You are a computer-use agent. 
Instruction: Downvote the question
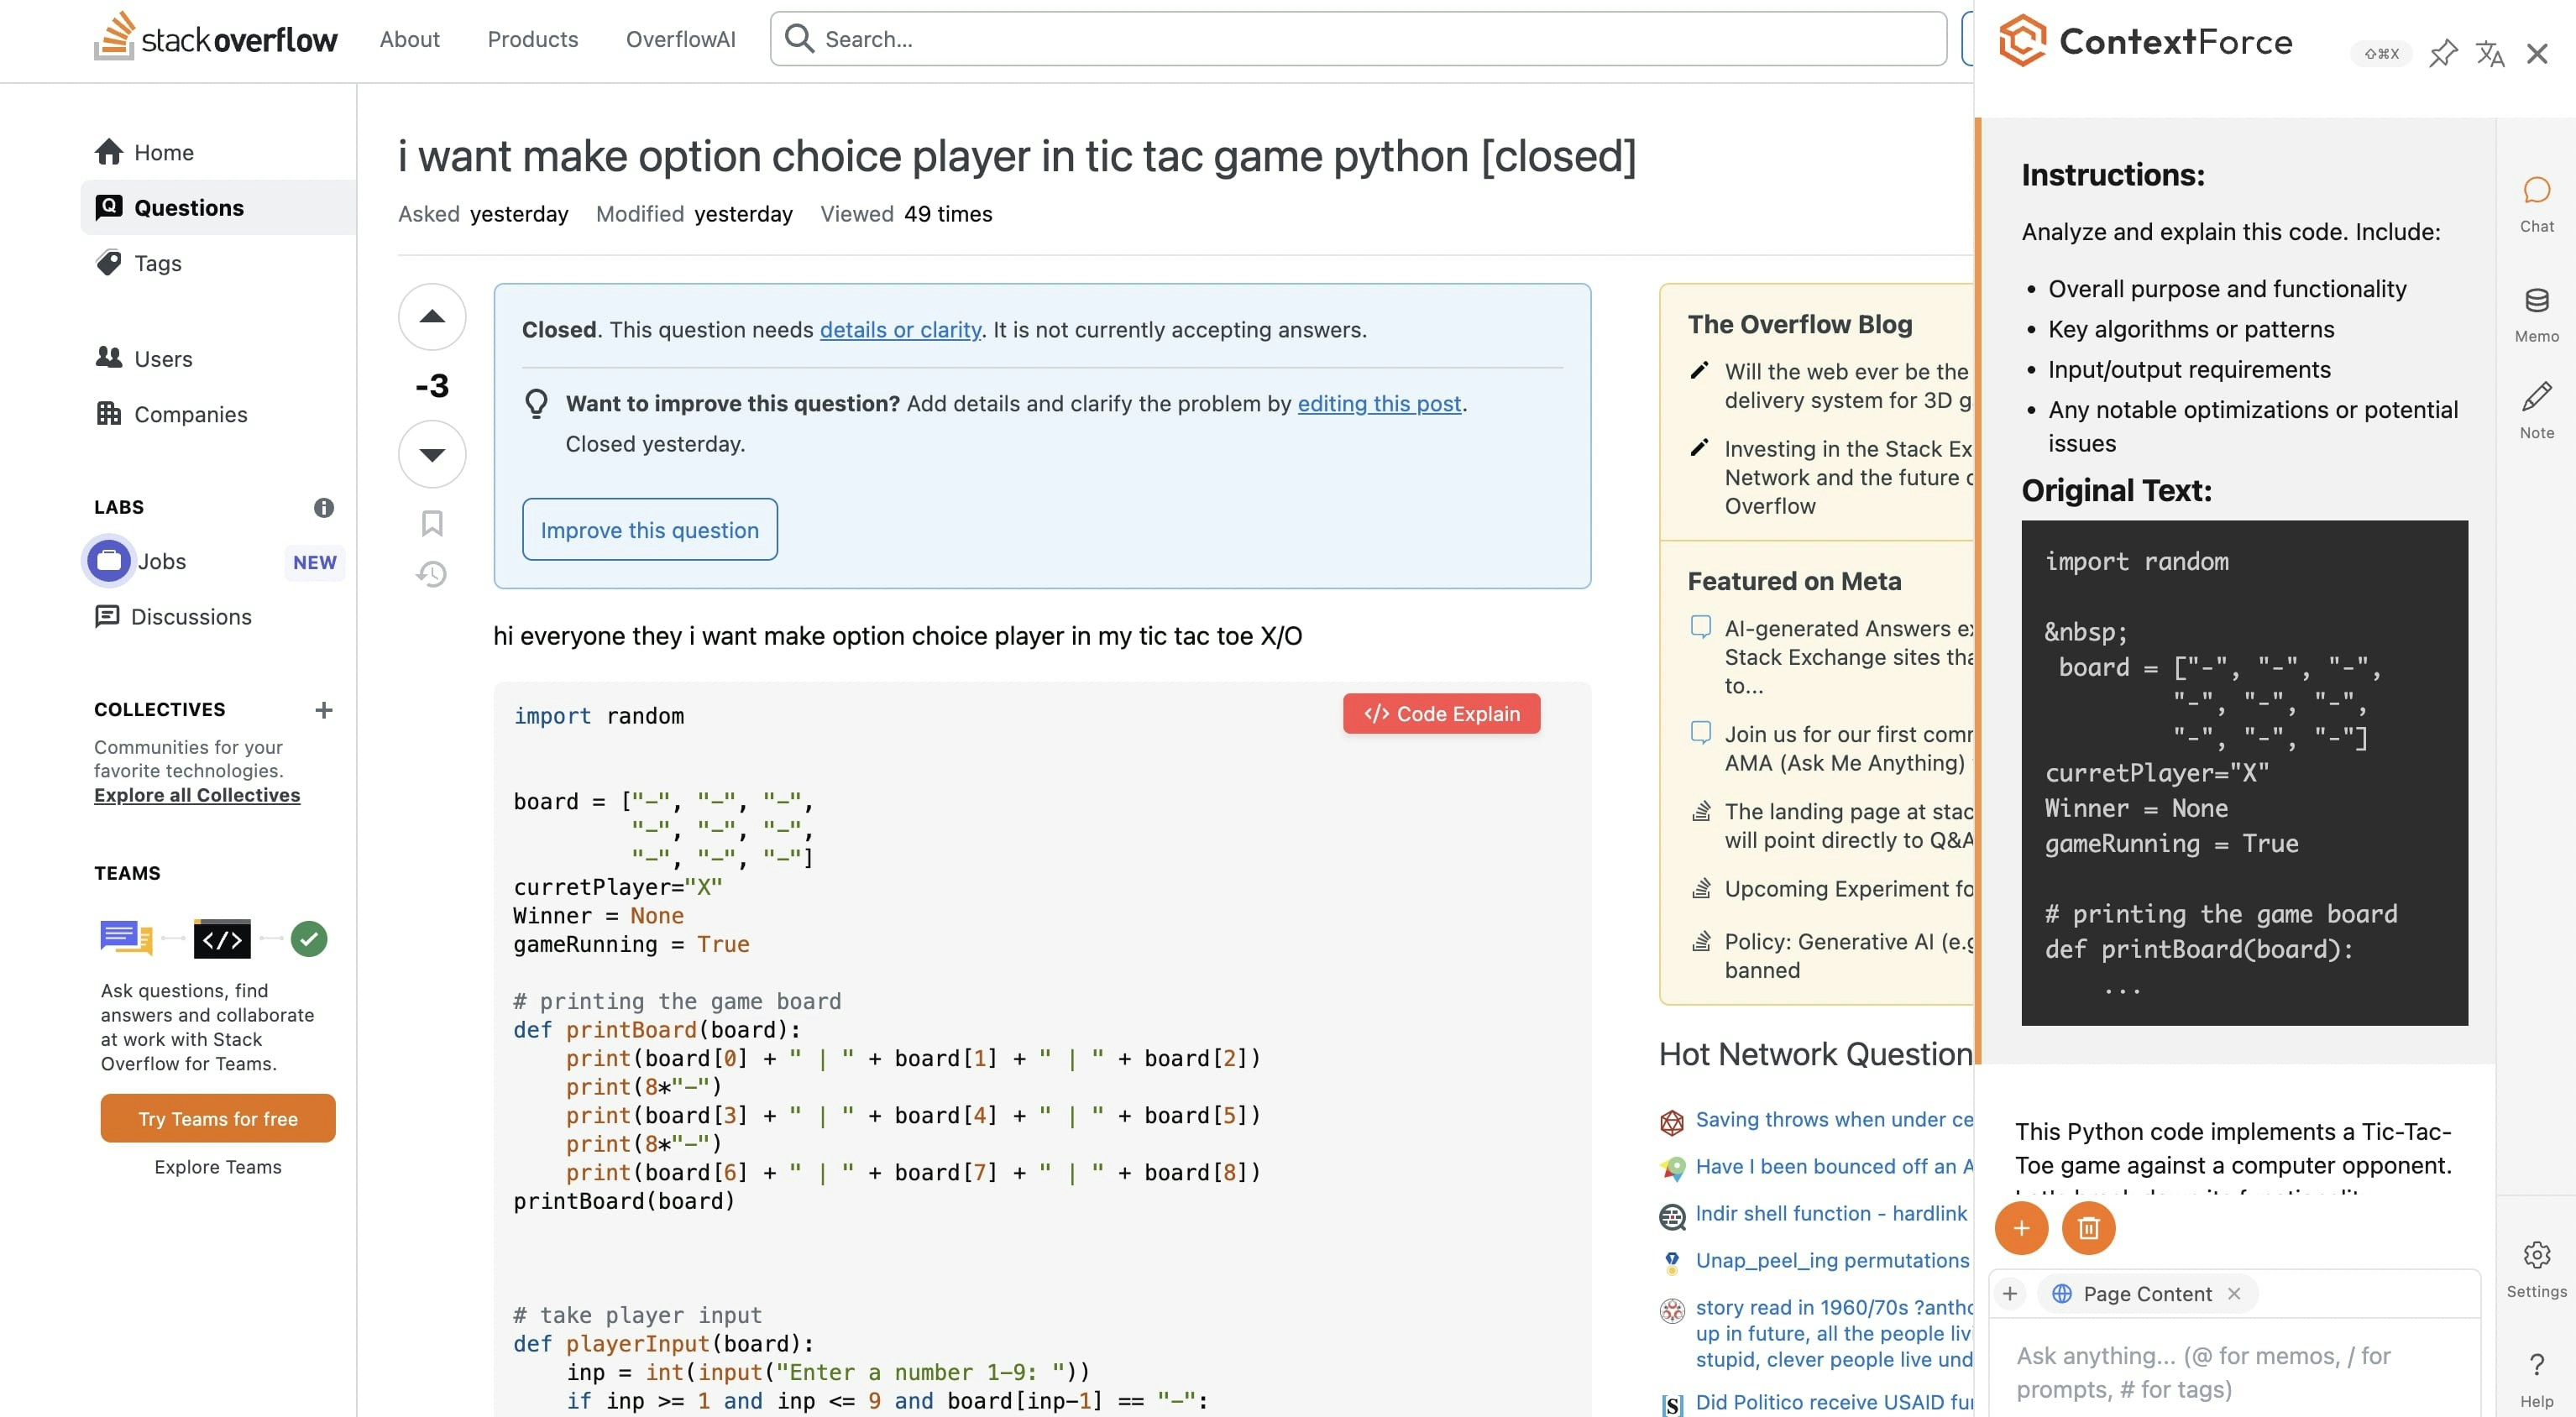click(432, 455)
